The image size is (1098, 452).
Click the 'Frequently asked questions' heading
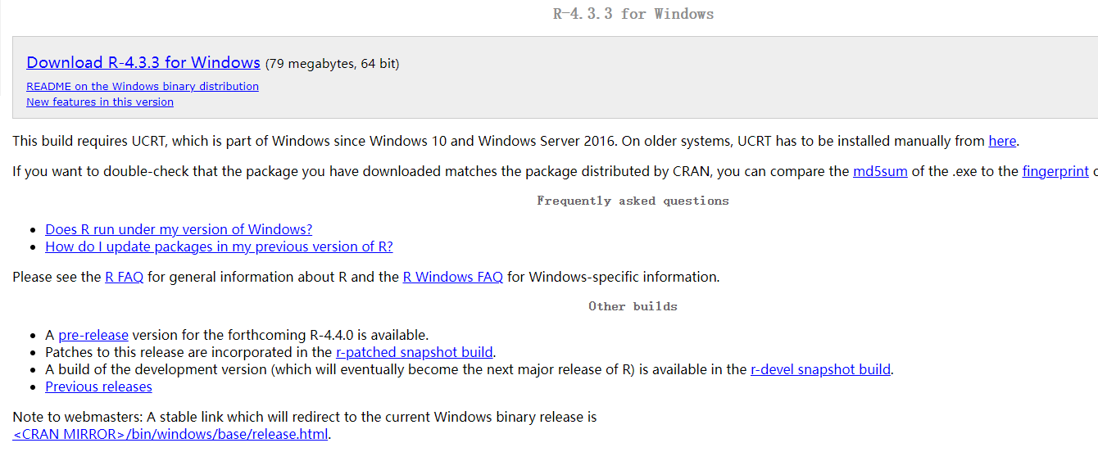[633, 201]
